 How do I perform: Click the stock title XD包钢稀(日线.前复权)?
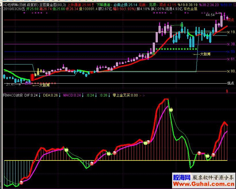click(21, 5)
